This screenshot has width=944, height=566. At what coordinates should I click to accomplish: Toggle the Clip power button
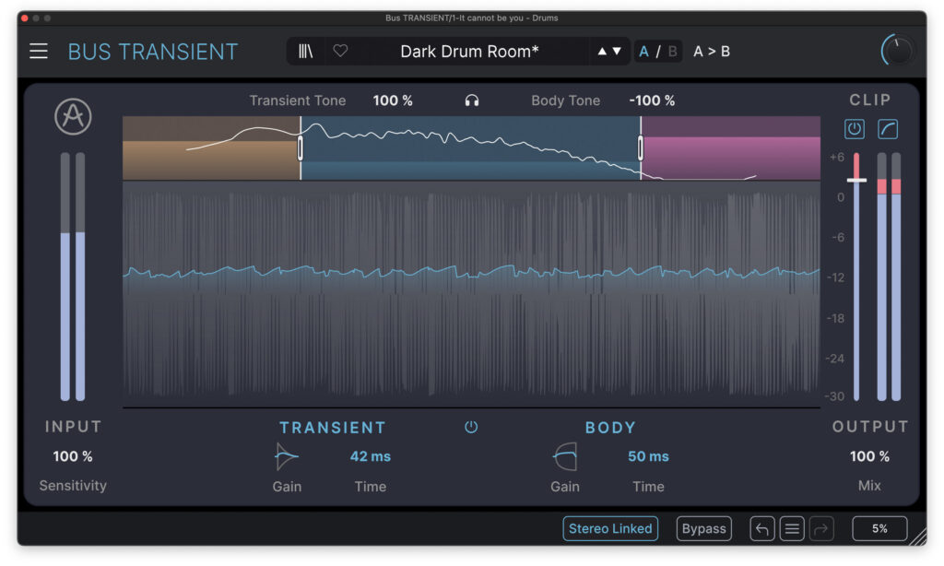coord(855,129)
